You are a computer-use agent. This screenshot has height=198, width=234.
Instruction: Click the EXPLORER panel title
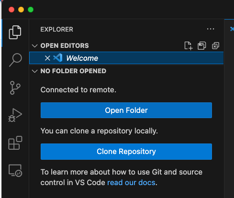(x=56, y=29)
